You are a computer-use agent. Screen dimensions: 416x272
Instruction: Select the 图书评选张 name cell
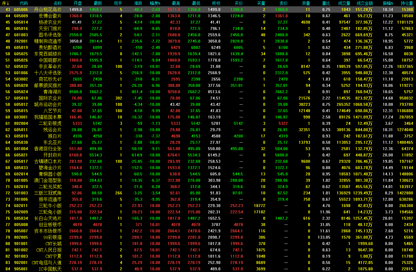tap(50, 35)
